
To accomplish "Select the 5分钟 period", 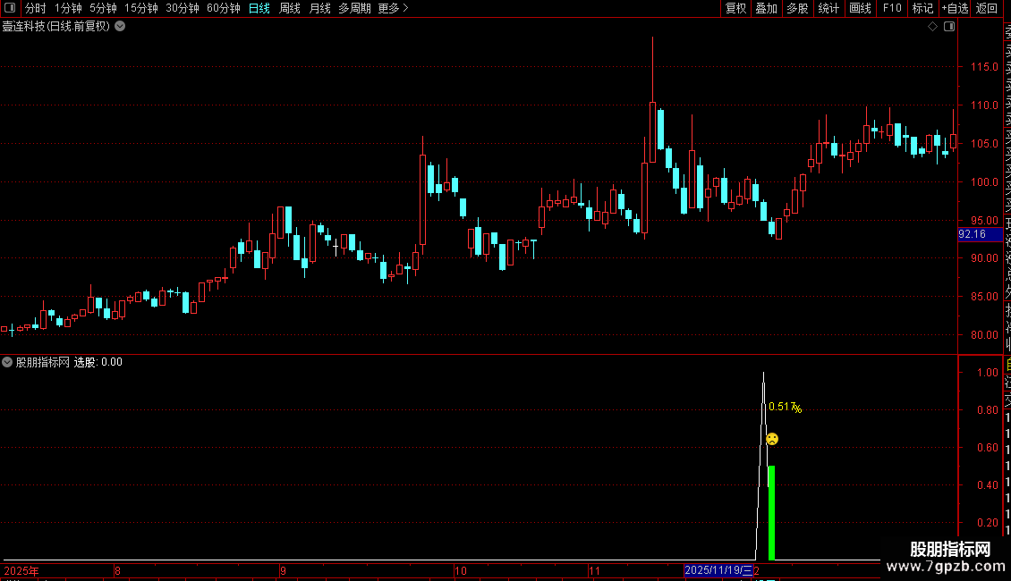I will tap(103, 8).
